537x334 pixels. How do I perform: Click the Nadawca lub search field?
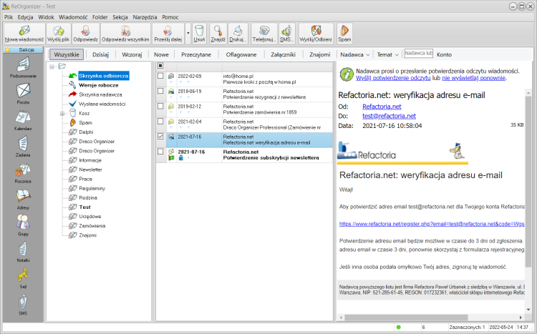pos(419,54)
